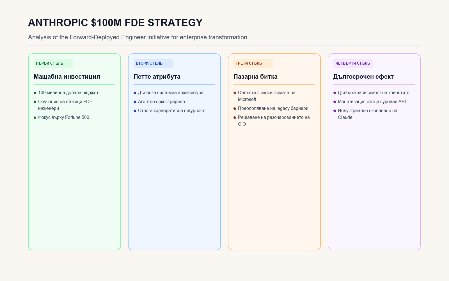Select the ТРЕТИ СТЪЛБ badge
The image size is (449, 281).
coord(253,64)
